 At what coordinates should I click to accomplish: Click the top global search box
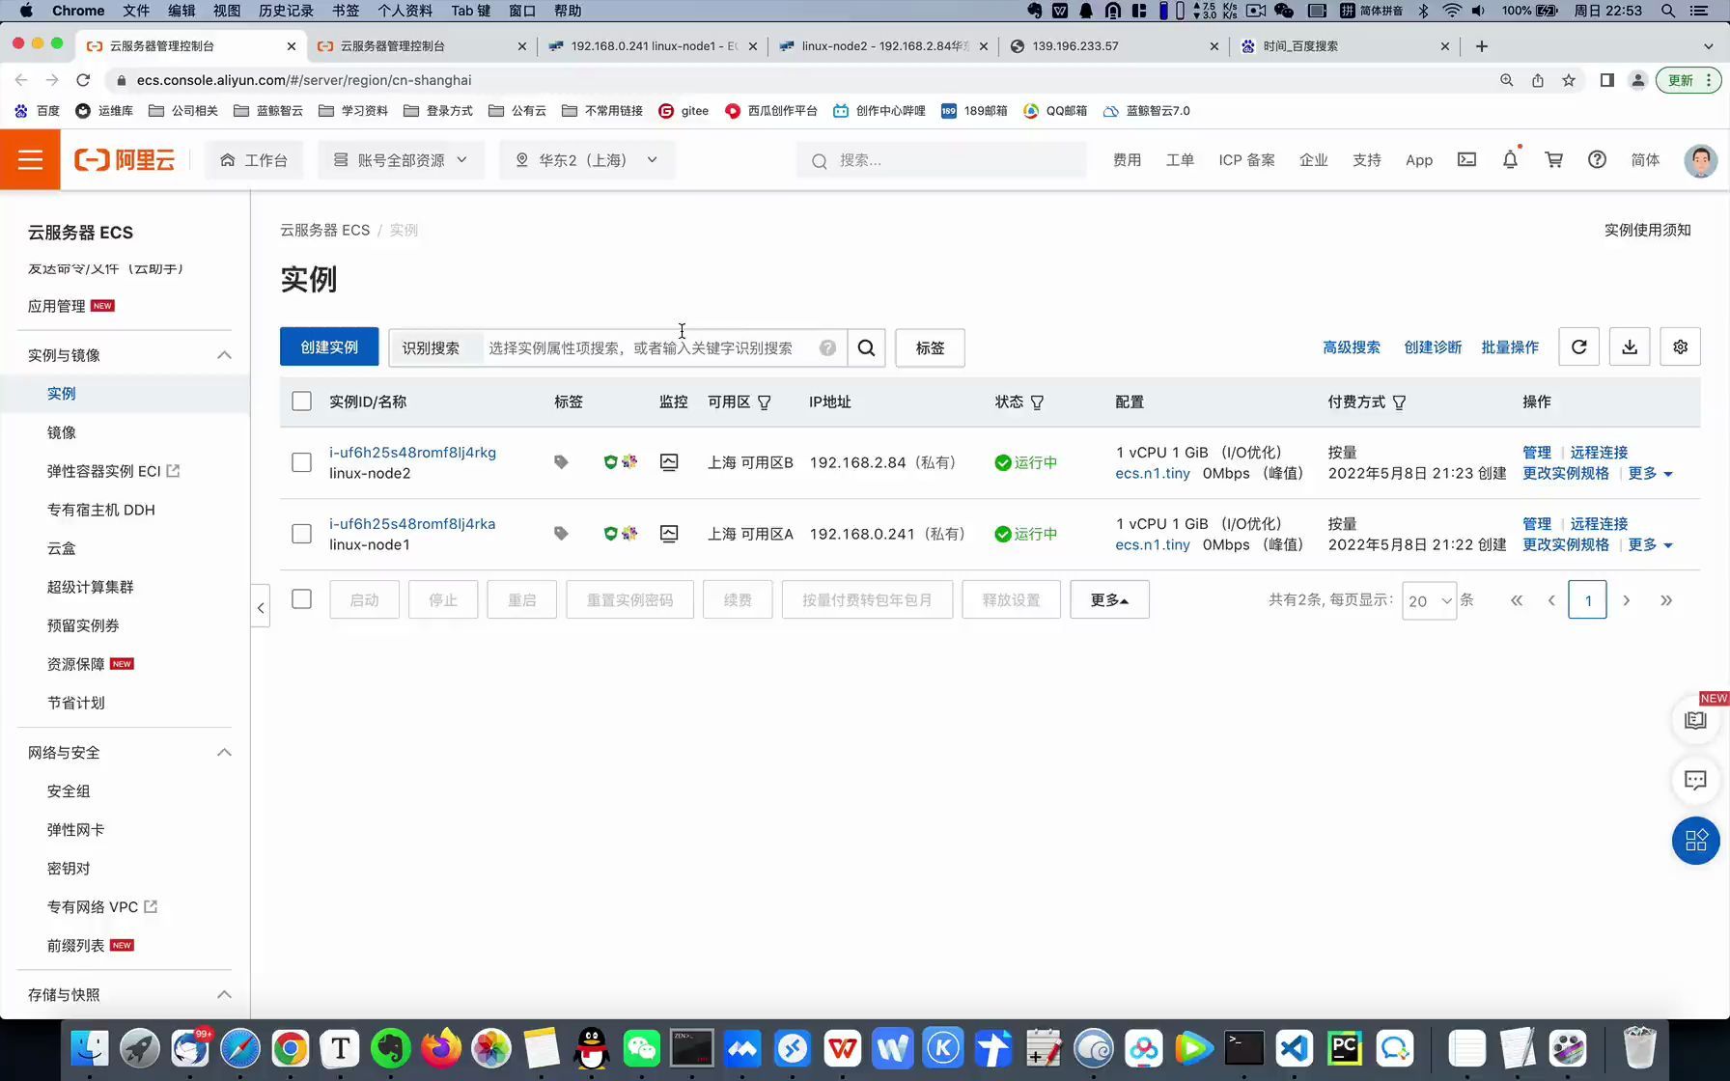pos(941,160)
